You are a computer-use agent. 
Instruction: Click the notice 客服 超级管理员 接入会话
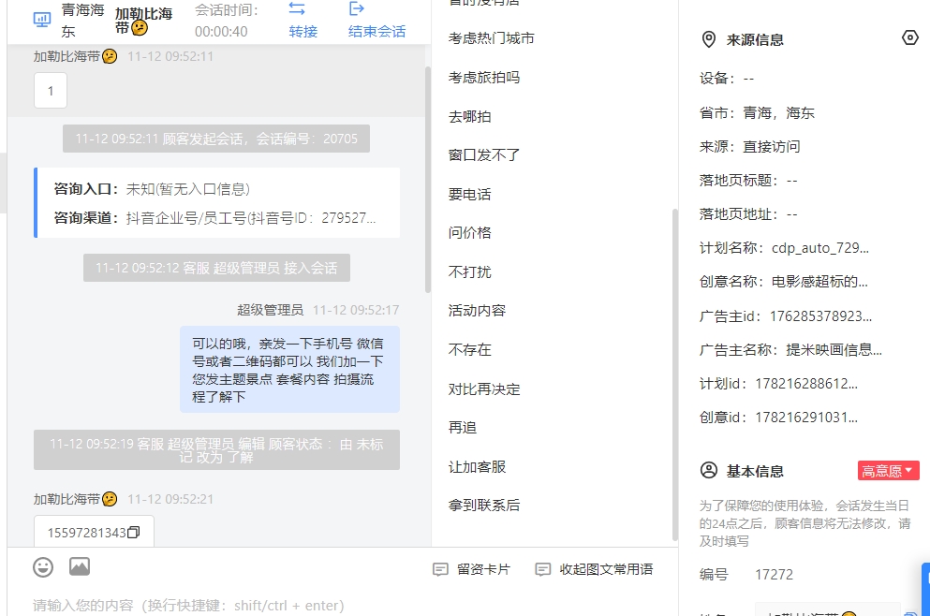pyautogui.click(x=216, y=268)
